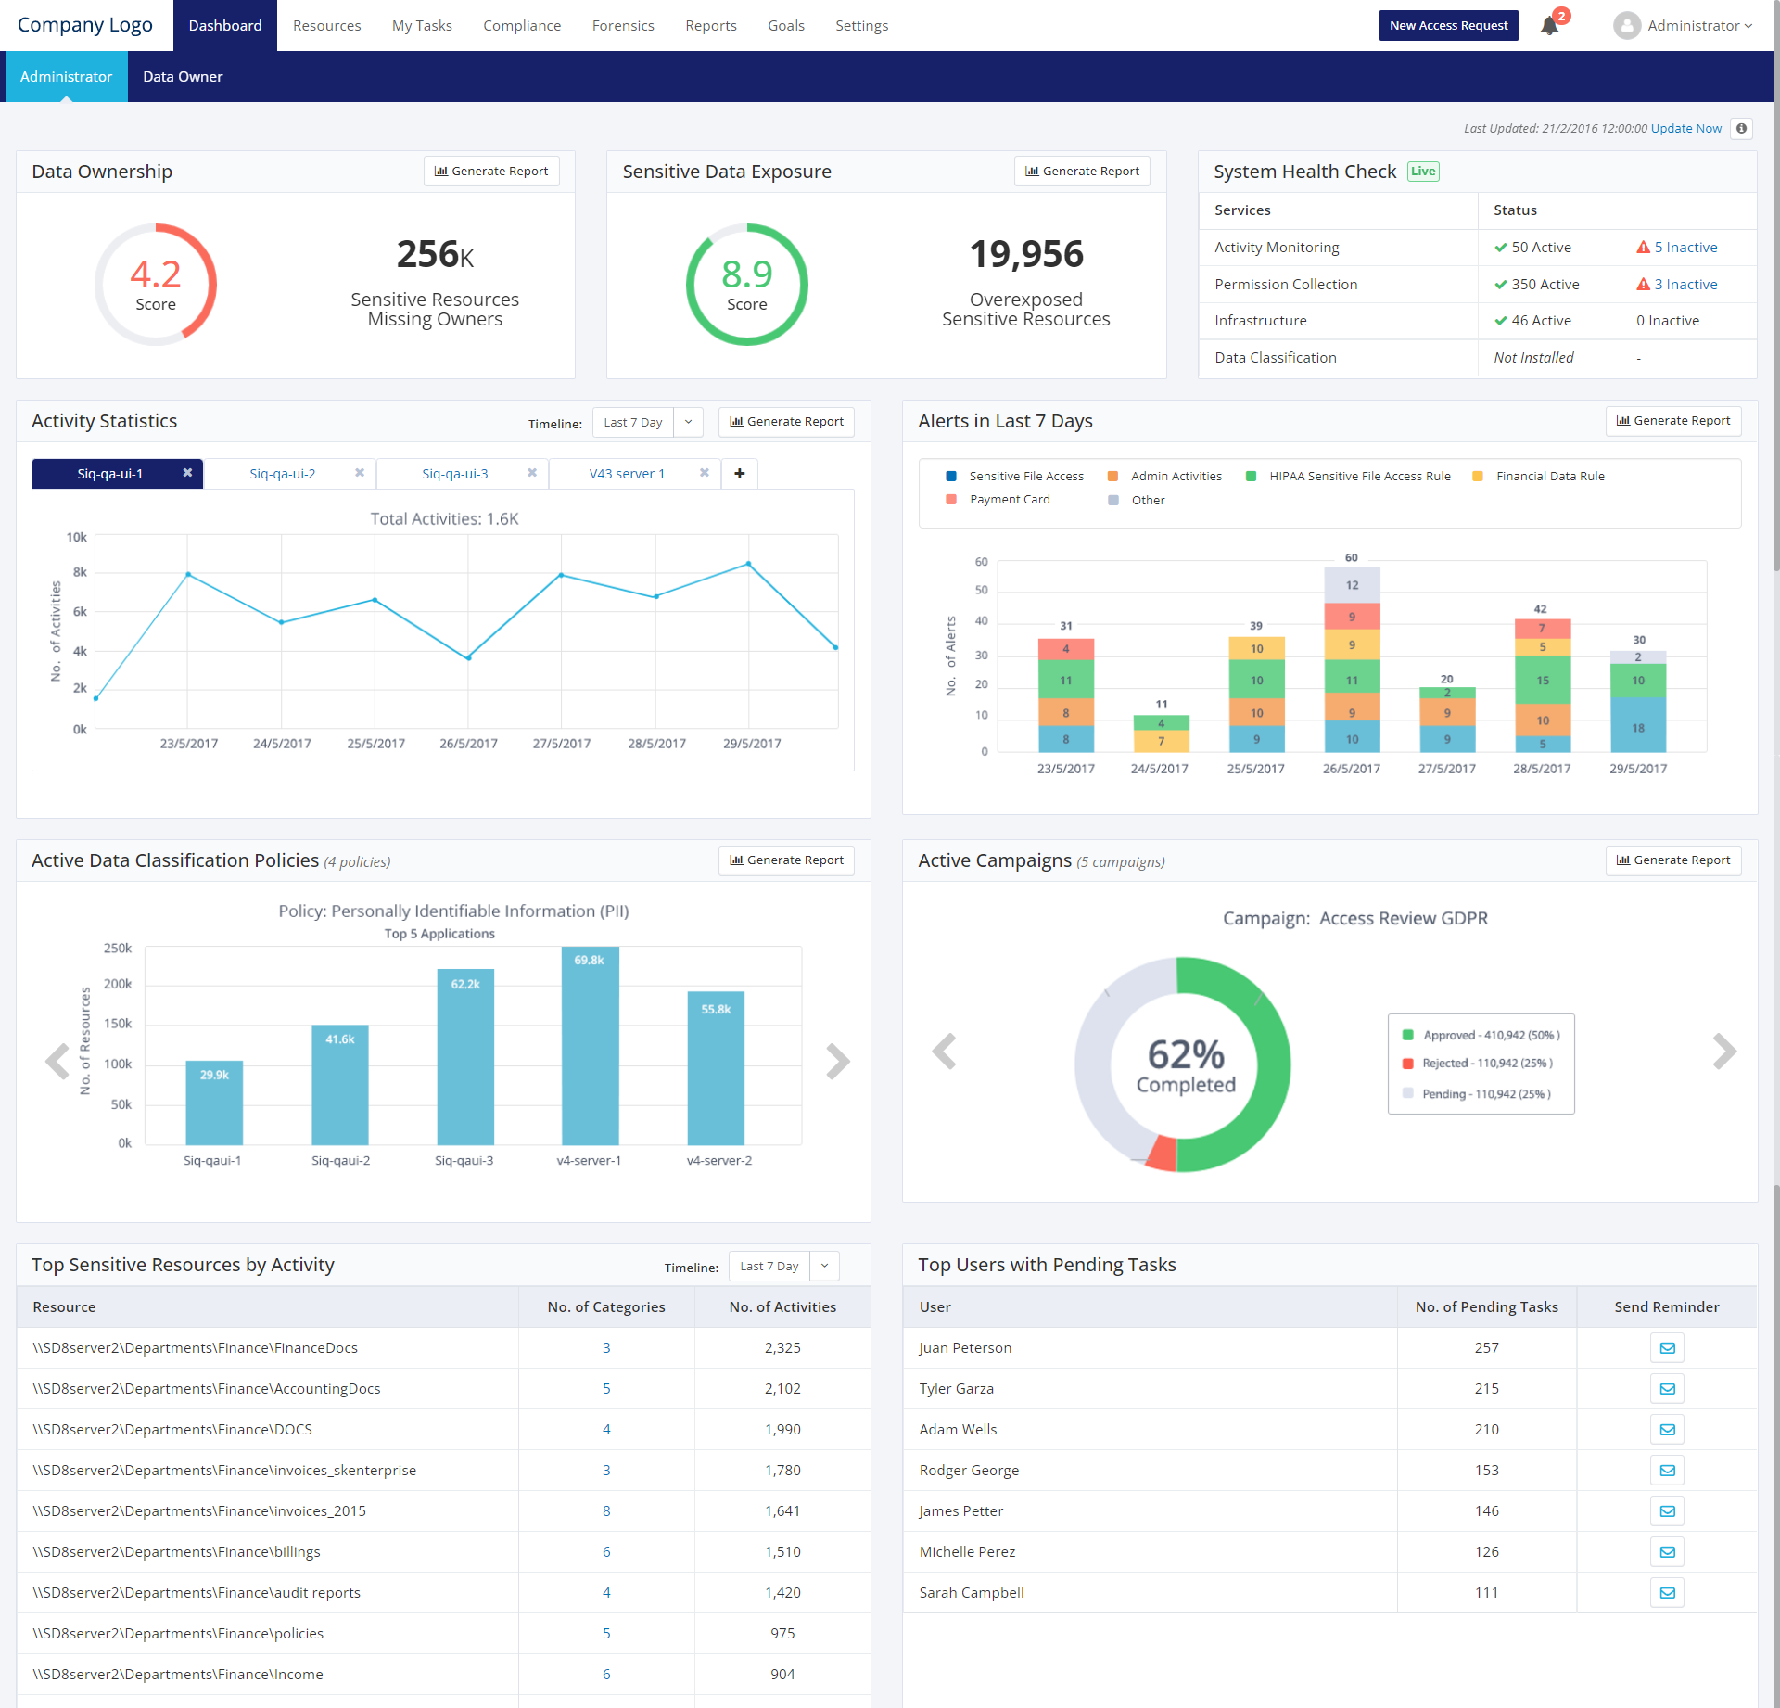Screen dimensions: 1780x1708
Task: Show previous campaign with left arrow
Action: 944,1052
